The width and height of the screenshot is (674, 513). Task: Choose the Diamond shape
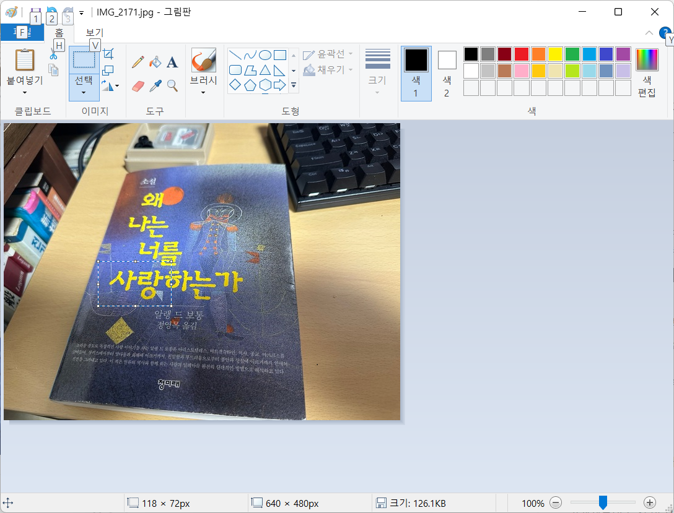pos(235,85)
